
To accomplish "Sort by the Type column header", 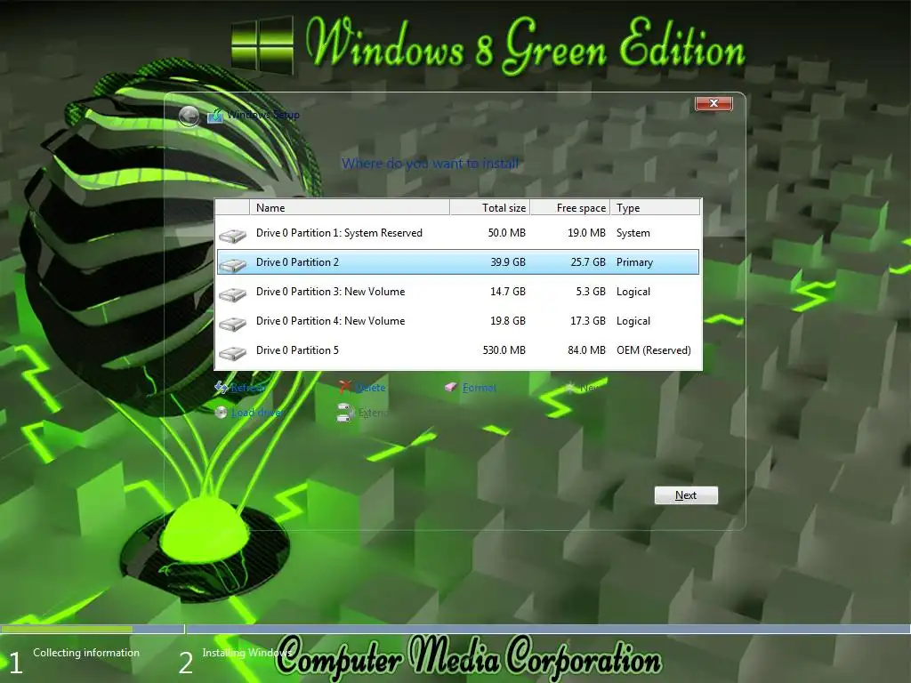I will (655, 207).
